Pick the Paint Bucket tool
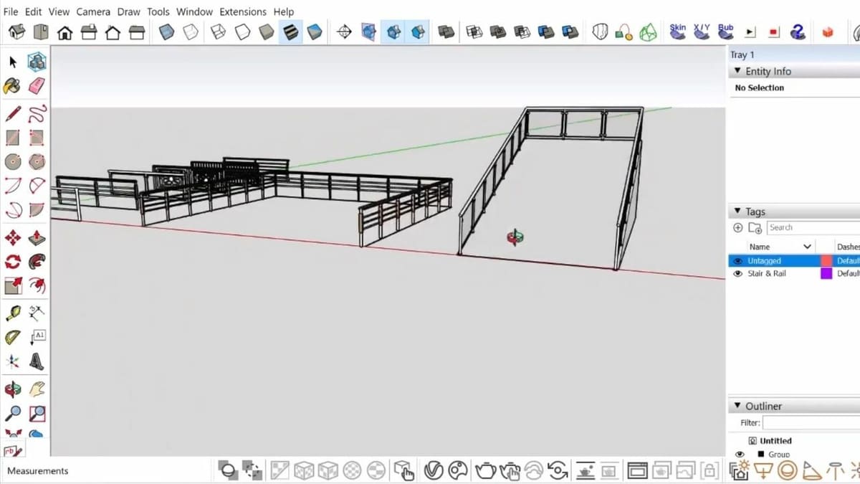This screenshot has width=860, height=484. tap(12, 86)
